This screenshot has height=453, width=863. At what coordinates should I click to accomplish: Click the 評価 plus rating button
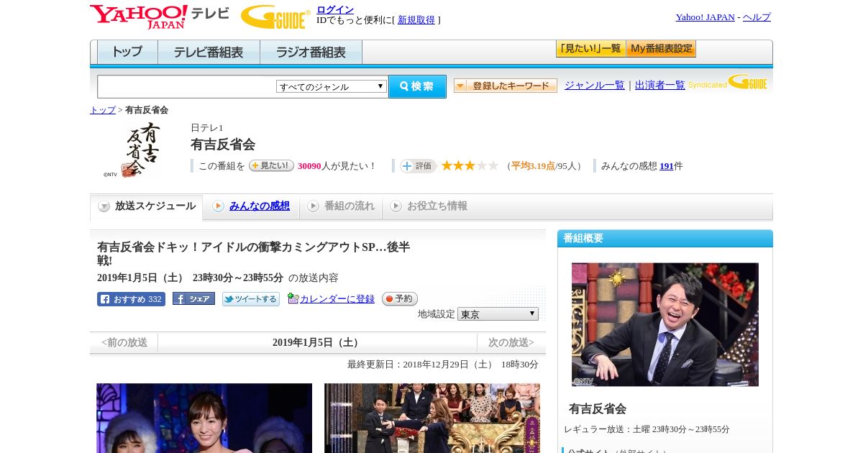(x=419, y=166)
